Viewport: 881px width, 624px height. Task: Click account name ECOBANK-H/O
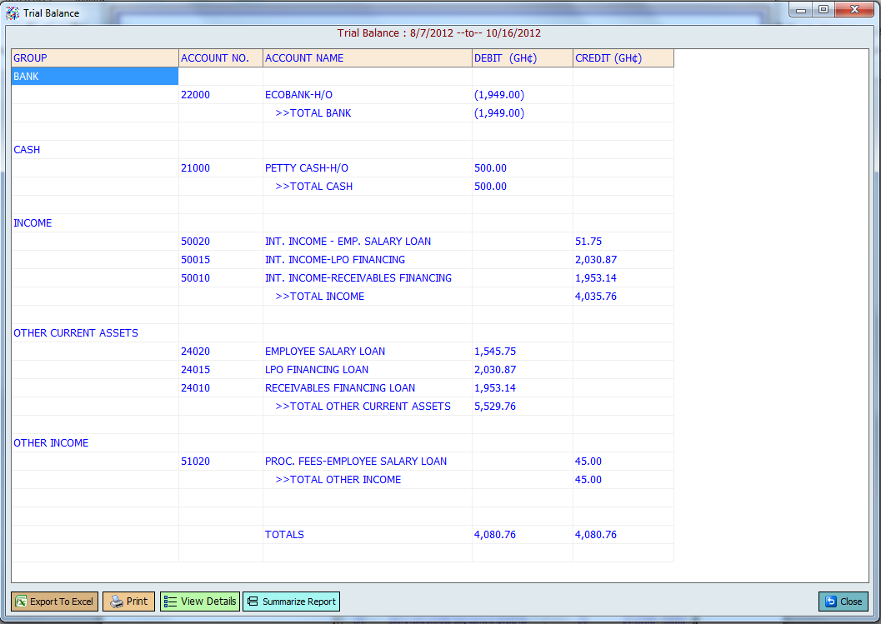(x=299, y=95)
